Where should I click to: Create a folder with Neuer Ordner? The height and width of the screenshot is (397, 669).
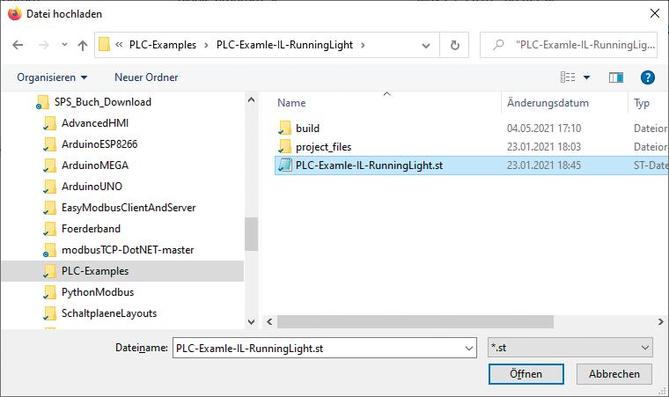[146, 77]
